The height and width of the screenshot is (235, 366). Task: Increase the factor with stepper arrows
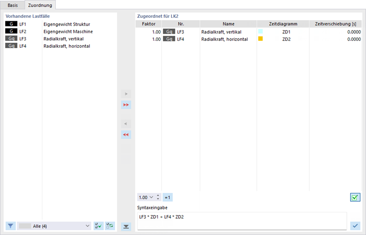(158, 196)
